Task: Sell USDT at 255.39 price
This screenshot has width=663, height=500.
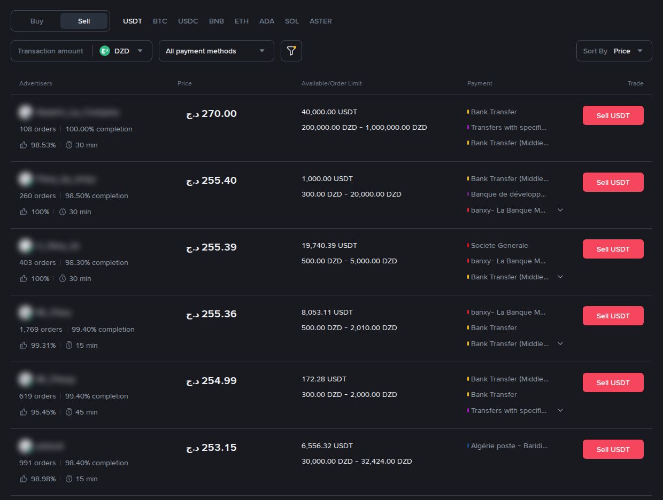Action: coord(613,249)
